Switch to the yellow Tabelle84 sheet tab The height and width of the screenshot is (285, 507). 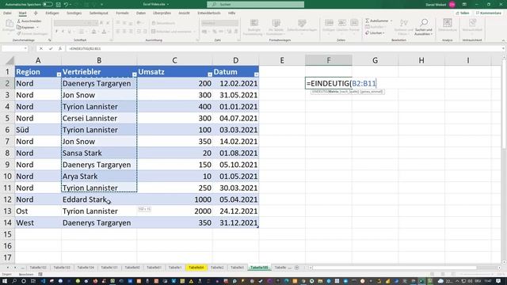[196, 268]
